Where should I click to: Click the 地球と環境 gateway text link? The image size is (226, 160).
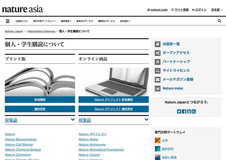click(169, 157)
